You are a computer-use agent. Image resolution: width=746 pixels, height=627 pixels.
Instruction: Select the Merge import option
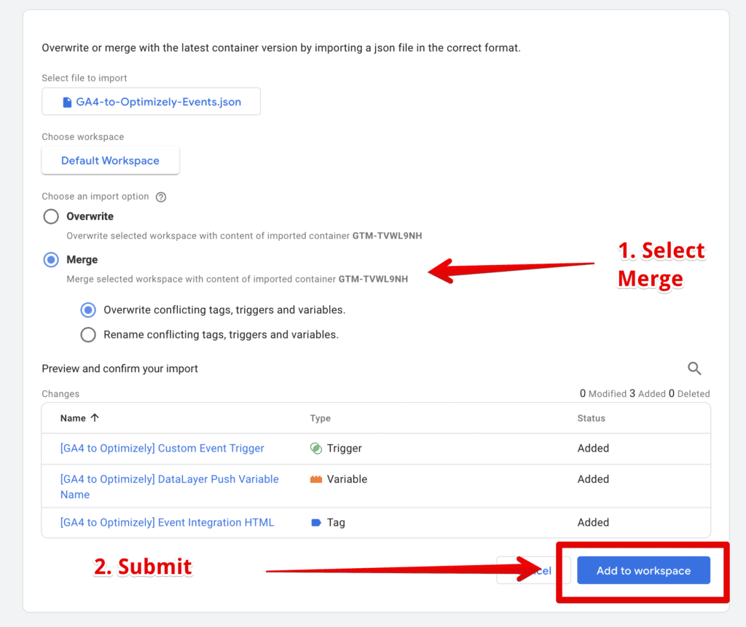50,259
